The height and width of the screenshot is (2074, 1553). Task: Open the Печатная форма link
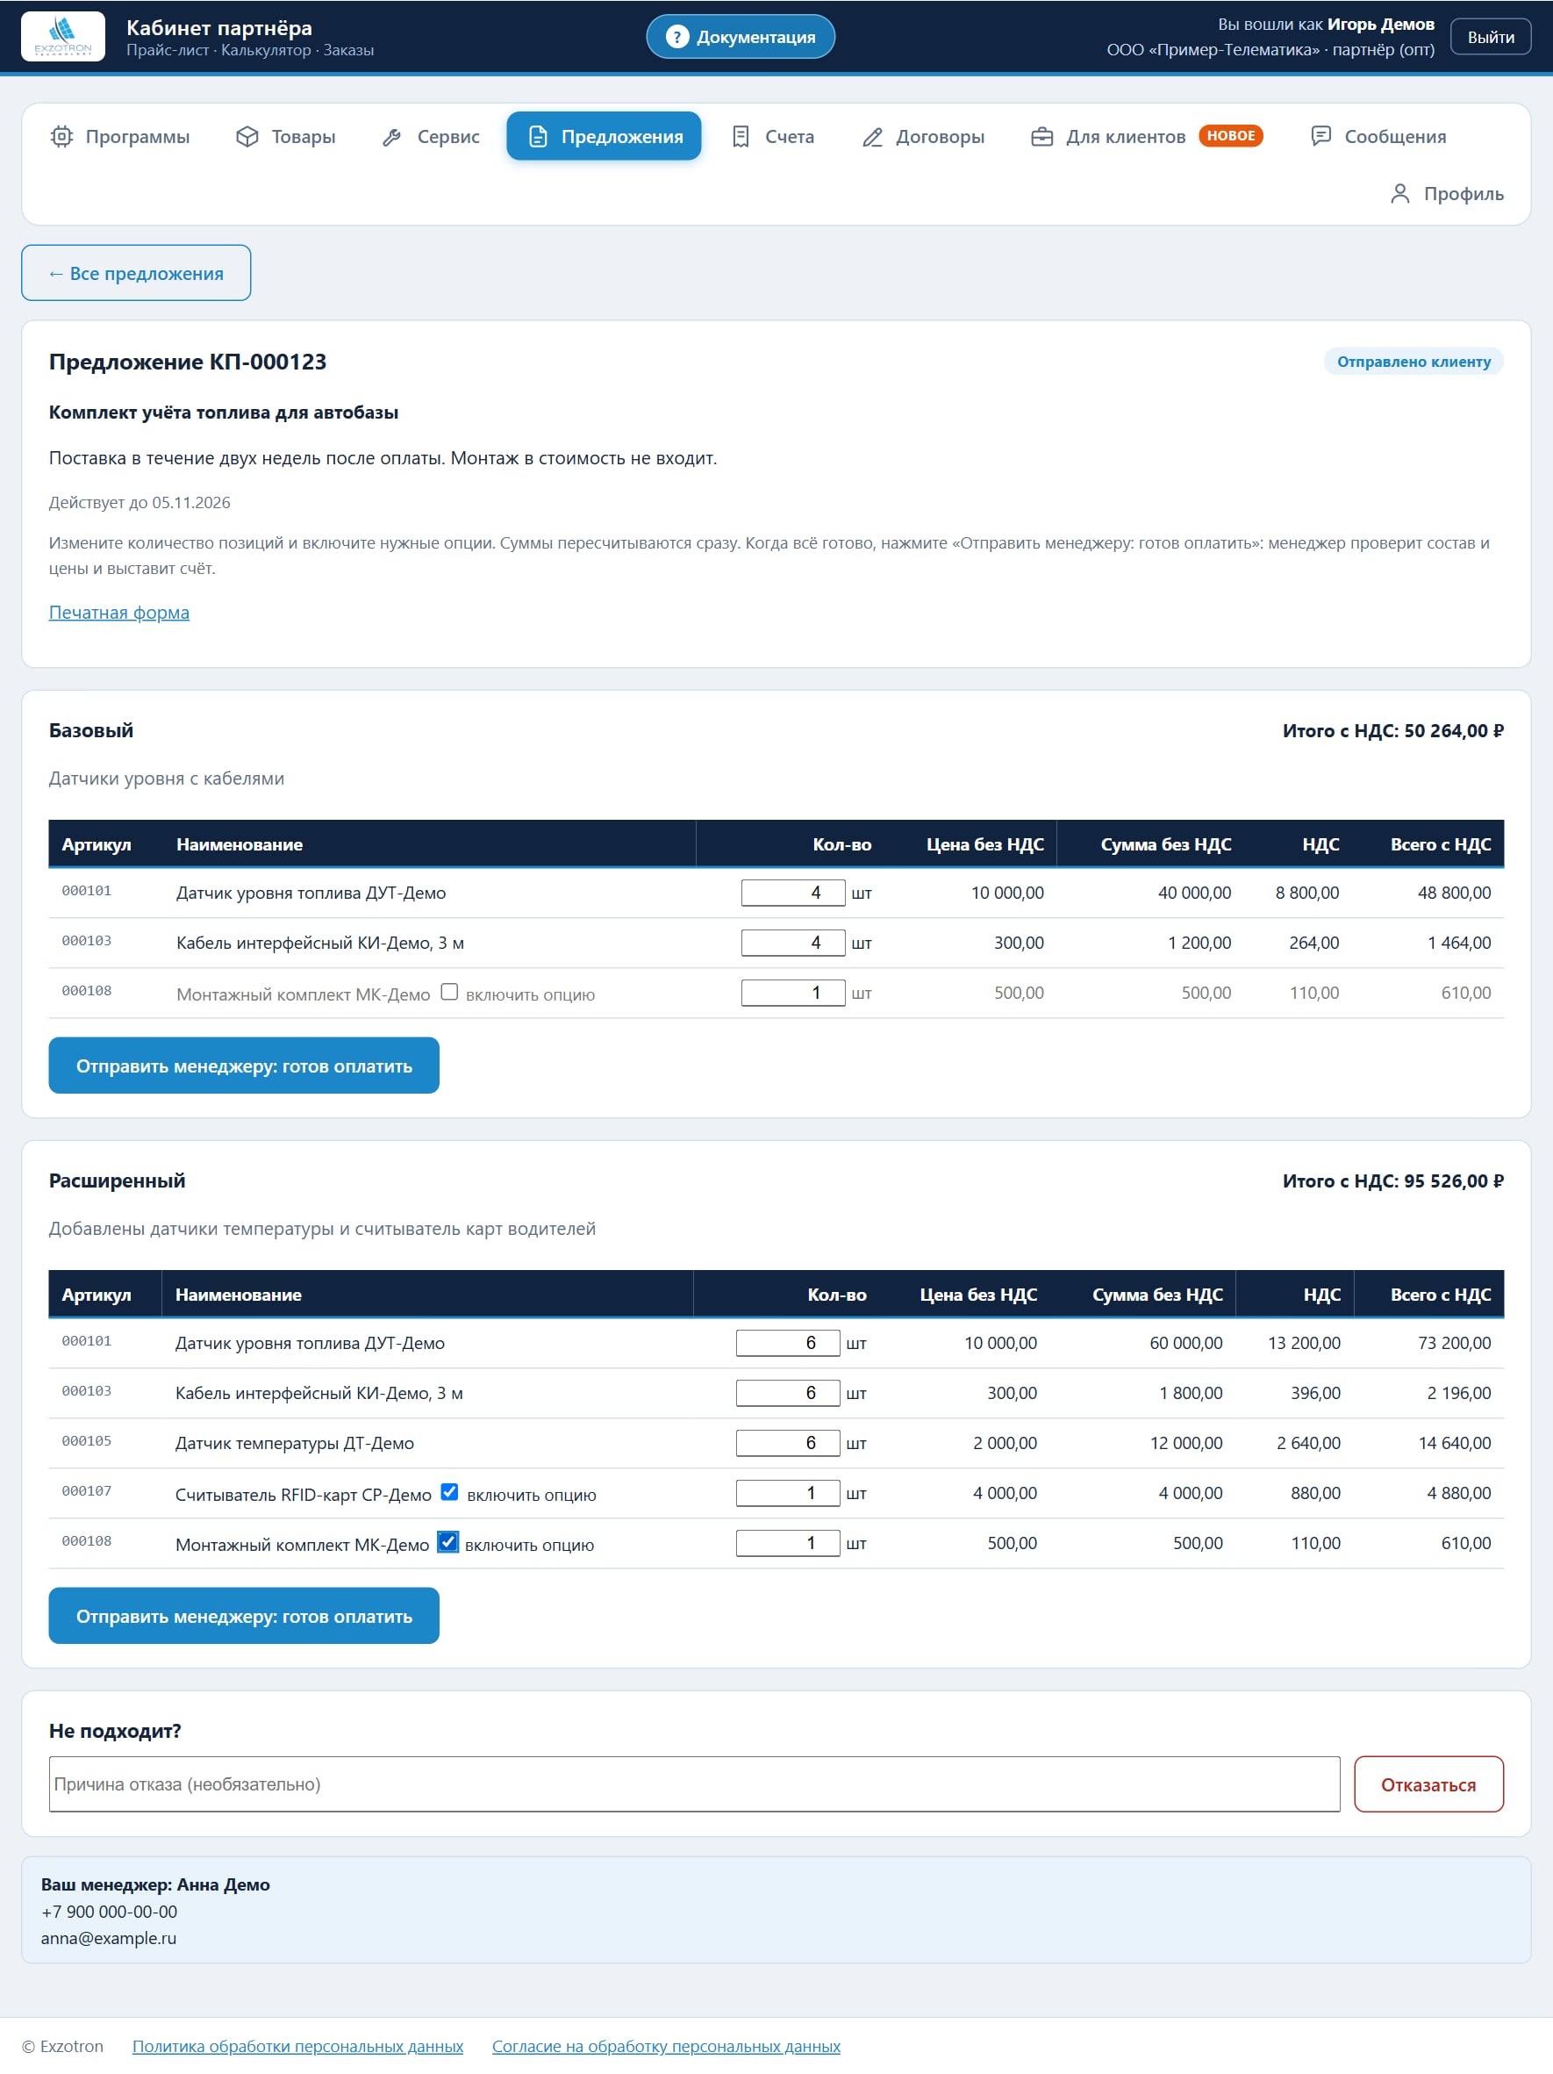119,613
